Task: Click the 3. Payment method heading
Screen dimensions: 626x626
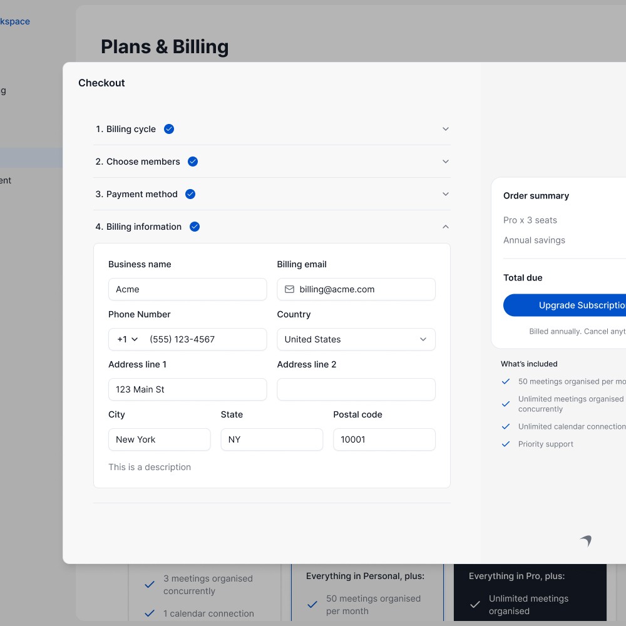Action: pyautogui.click(x=136, y=194)
